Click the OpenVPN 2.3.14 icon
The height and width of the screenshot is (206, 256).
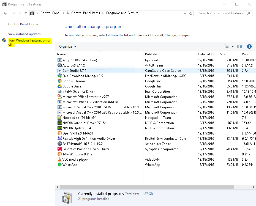tap(59, 133)
